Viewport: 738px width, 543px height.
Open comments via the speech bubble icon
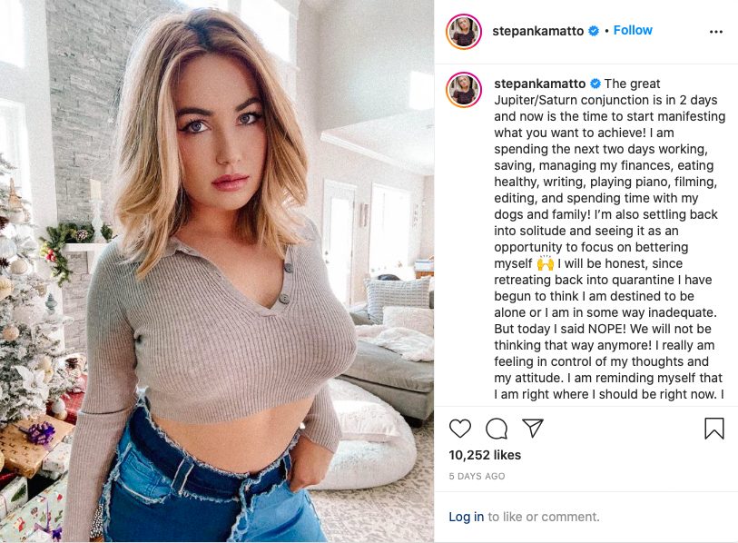point(497,428)
